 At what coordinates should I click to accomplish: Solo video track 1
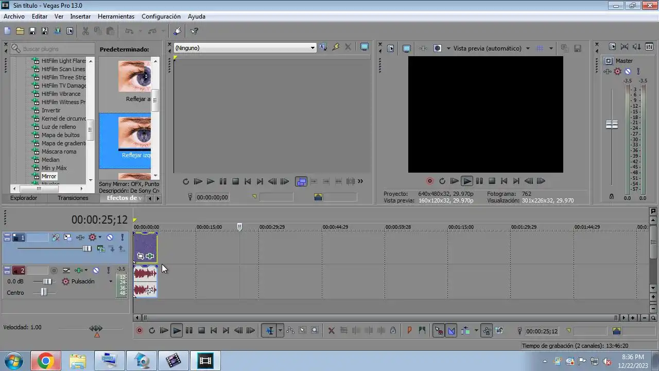click(x=123, y=238)
